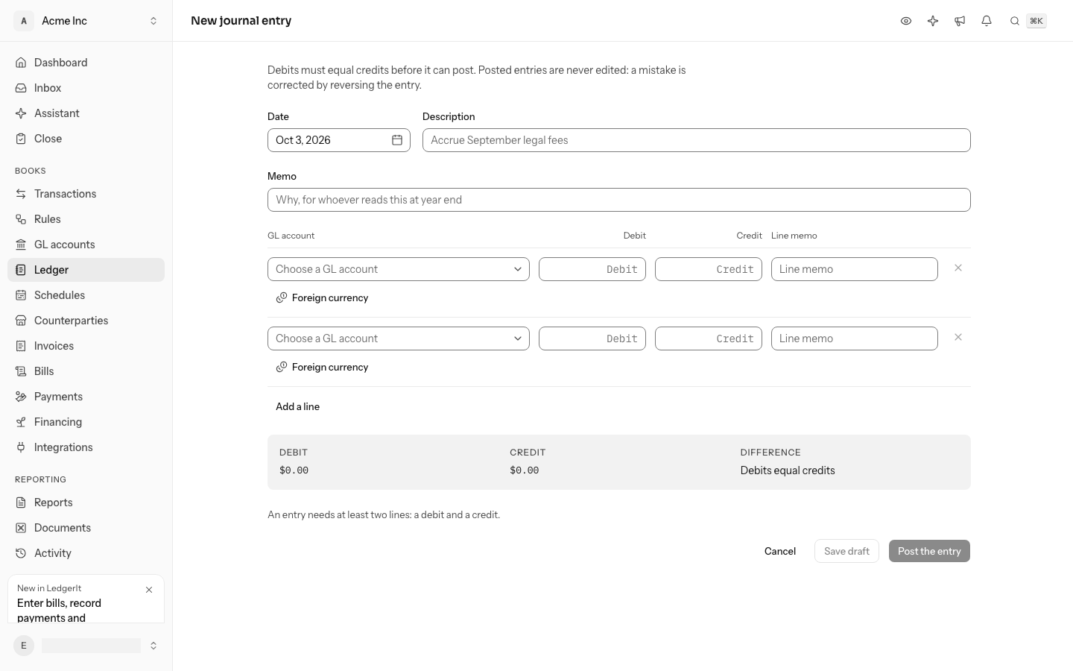Click Post the entry
Viewport: 1073px width, 671px height.
click(x=929, y=551)
